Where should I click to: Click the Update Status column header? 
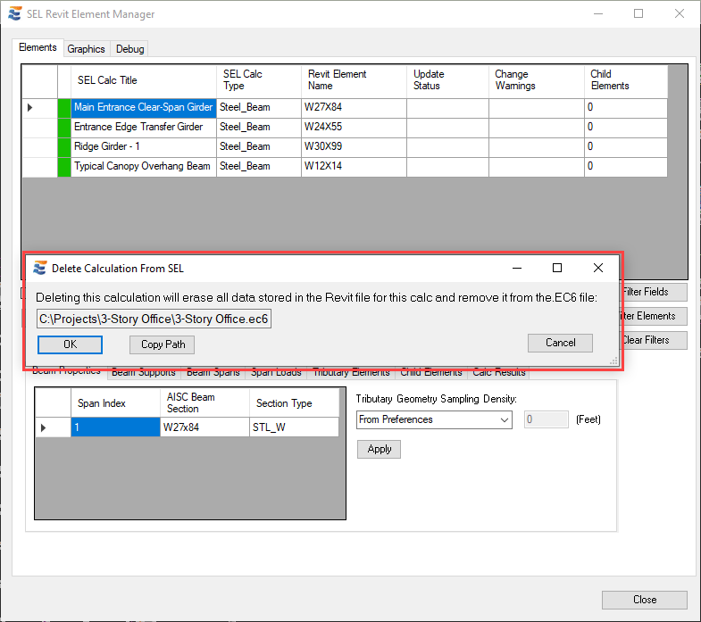pos(447,81)
